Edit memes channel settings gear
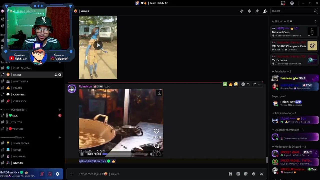 click(60, 75)
